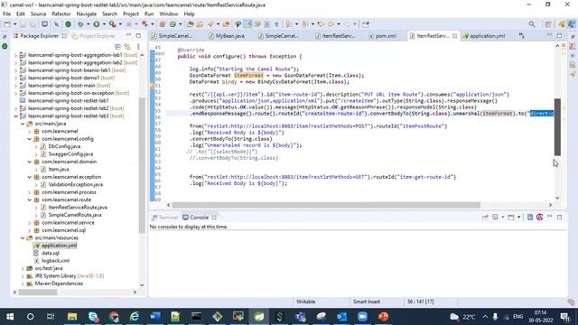This screenshot has width=578, height=325.
Task: Collapse the src/main/java folder
Action: [x=23, y=124]
